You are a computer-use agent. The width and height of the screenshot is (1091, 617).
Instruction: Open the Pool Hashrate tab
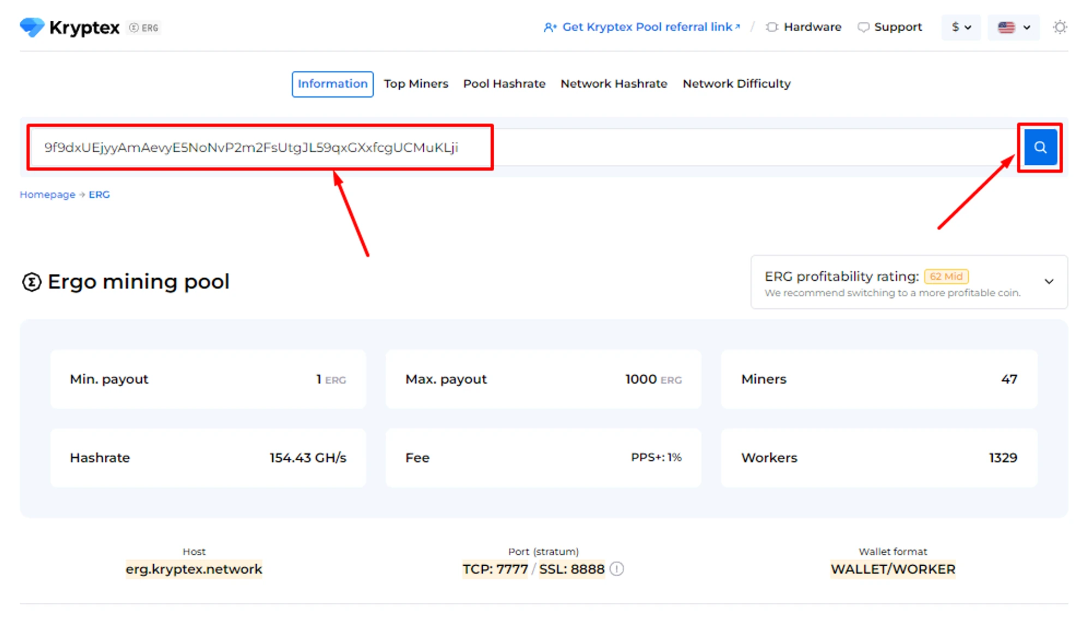[504, 84]
